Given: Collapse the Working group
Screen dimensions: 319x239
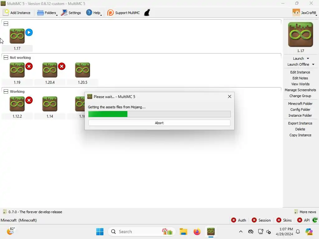Looking at the screenshot, I should 6,91.
